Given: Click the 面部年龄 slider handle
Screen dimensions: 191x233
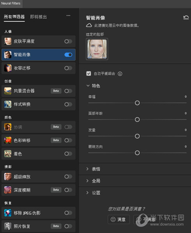Looking at the screenshot, I should click(x=137, y=120).
